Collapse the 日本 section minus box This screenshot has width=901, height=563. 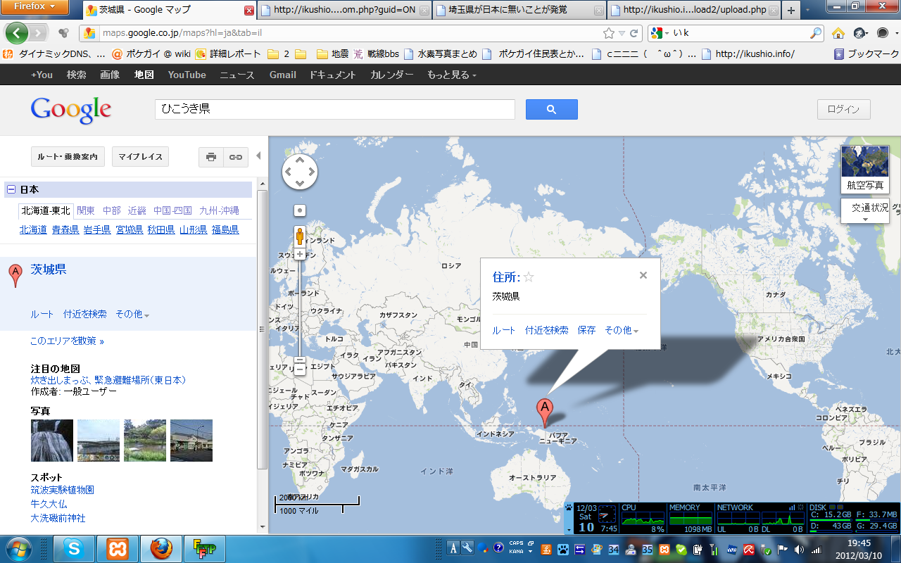tap(11, 189)
